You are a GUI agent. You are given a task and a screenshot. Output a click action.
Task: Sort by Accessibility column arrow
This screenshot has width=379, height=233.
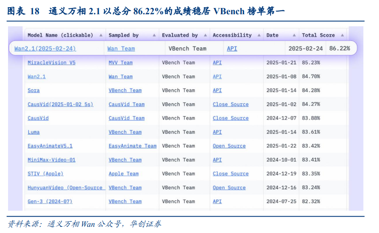pos(259,35)
